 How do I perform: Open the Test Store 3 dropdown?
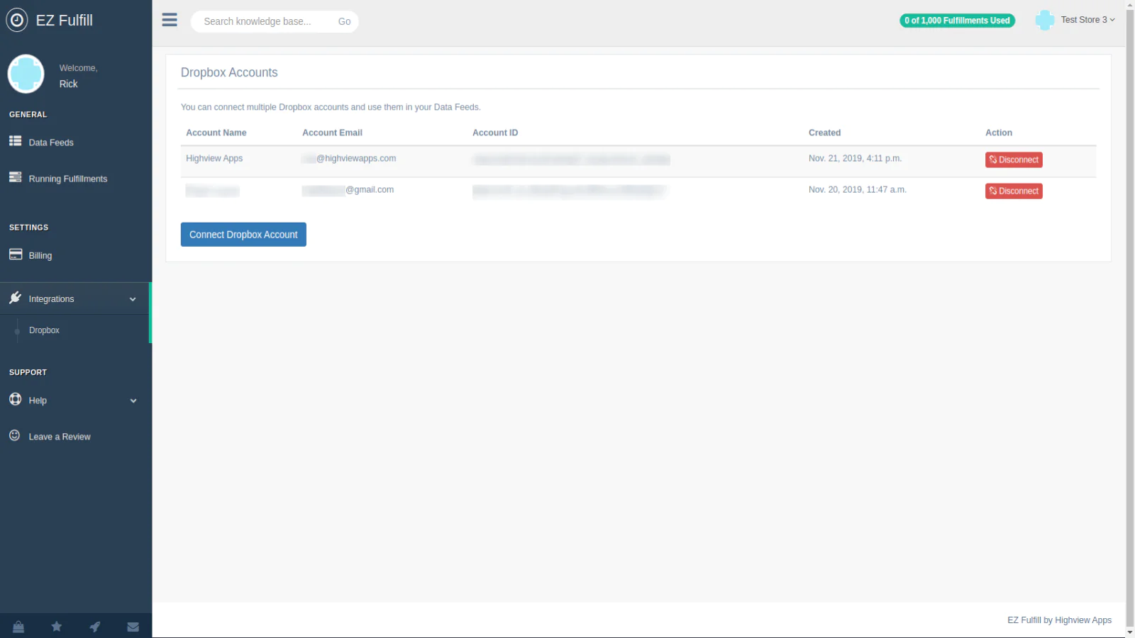(1087, 20)
